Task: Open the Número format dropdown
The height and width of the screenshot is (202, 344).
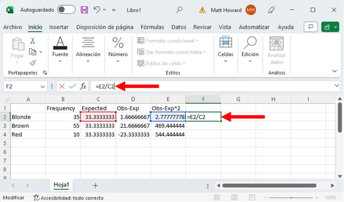Action: click(118, 50)
